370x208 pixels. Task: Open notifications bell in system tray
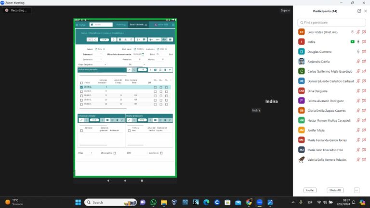[354, 202]
